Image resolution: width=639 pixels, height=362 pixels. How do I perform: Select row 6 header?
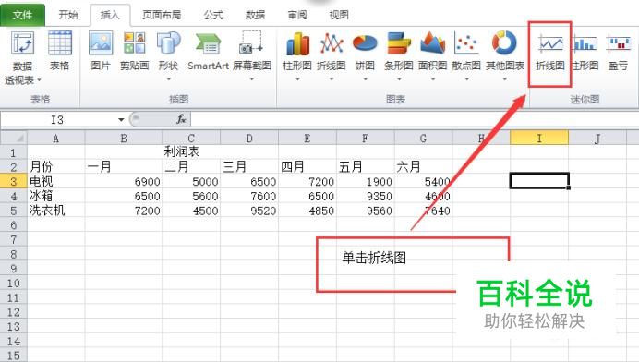[14, 224]
